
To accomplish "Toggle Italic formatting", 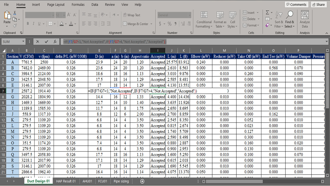I will pyautogui.click(x=34, y=24).
